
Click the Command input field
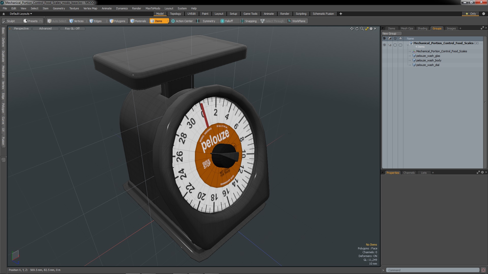pos(432,270)
